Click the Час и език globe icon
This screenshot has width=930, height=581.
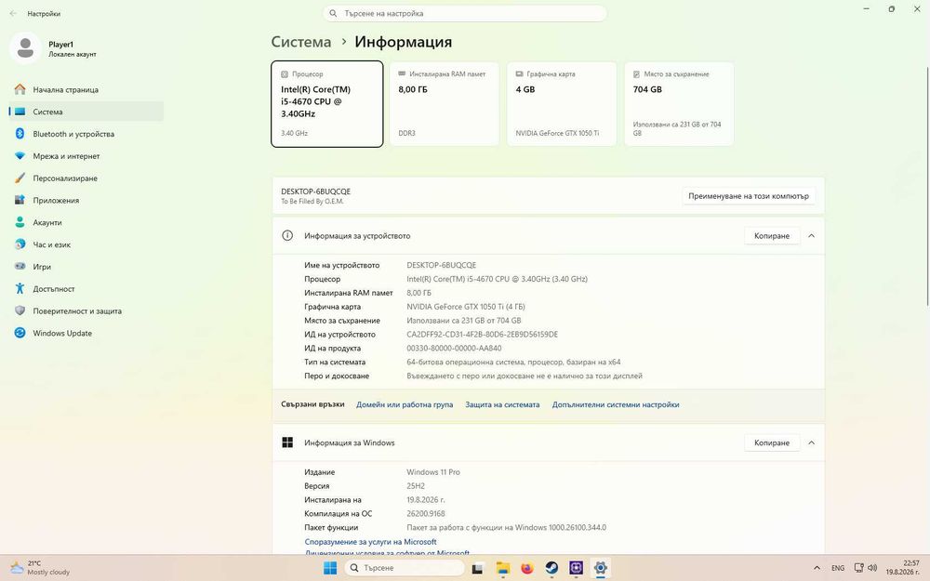[20, 244]
